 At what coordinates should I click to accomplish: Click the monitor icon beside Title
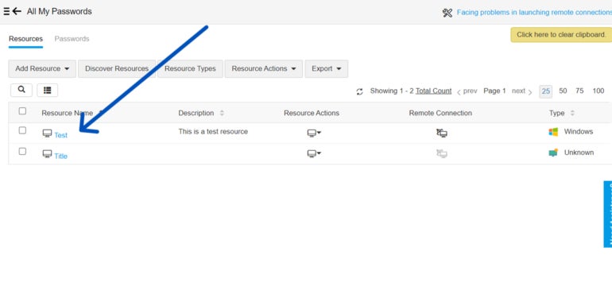[x=47, y=154]
